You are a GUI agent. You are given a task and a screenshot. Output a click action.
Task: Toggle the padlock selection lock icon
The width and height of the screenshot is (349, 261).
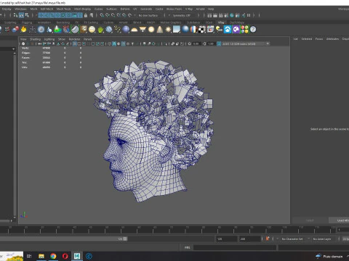click(x=86, y=15)
